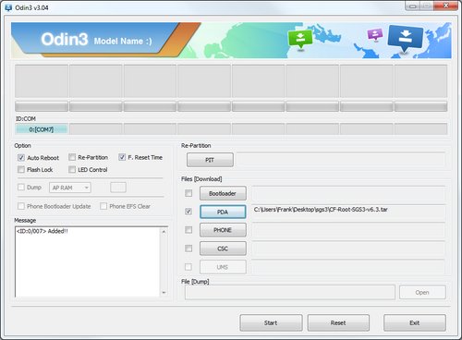Click the Odin3 title bar app icon

coord(8,7)
